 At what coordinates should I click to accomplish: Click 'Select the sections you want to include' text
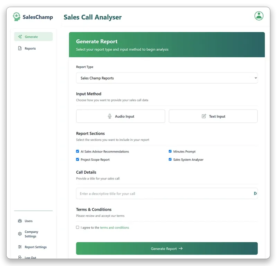pos(113,140)
